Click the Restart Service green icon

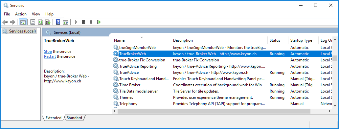point(99,22)
